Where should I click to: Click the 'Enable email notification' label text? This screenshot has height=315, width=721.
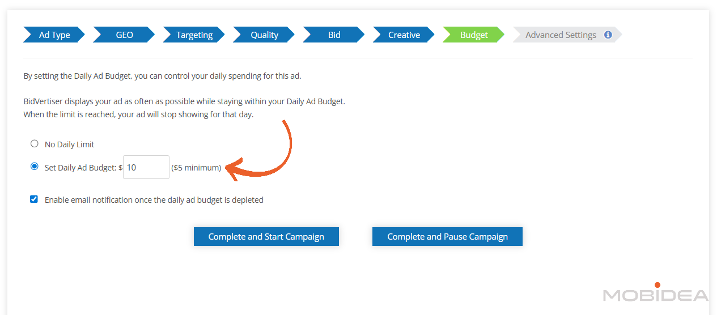(154, 200)
